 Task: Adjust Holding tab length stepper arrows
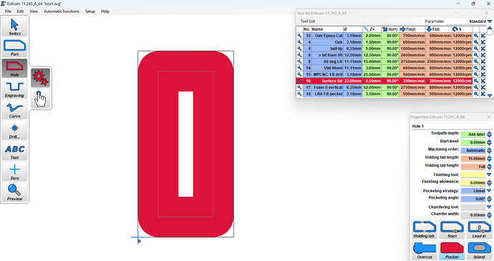click(489, 158)
